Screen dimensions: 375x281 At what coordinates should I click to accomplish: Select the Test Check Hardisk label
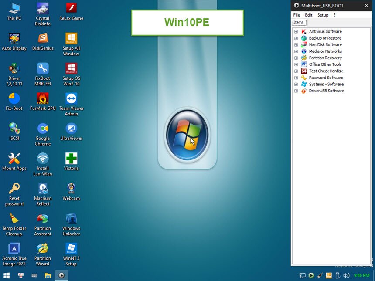pos(326,71)
